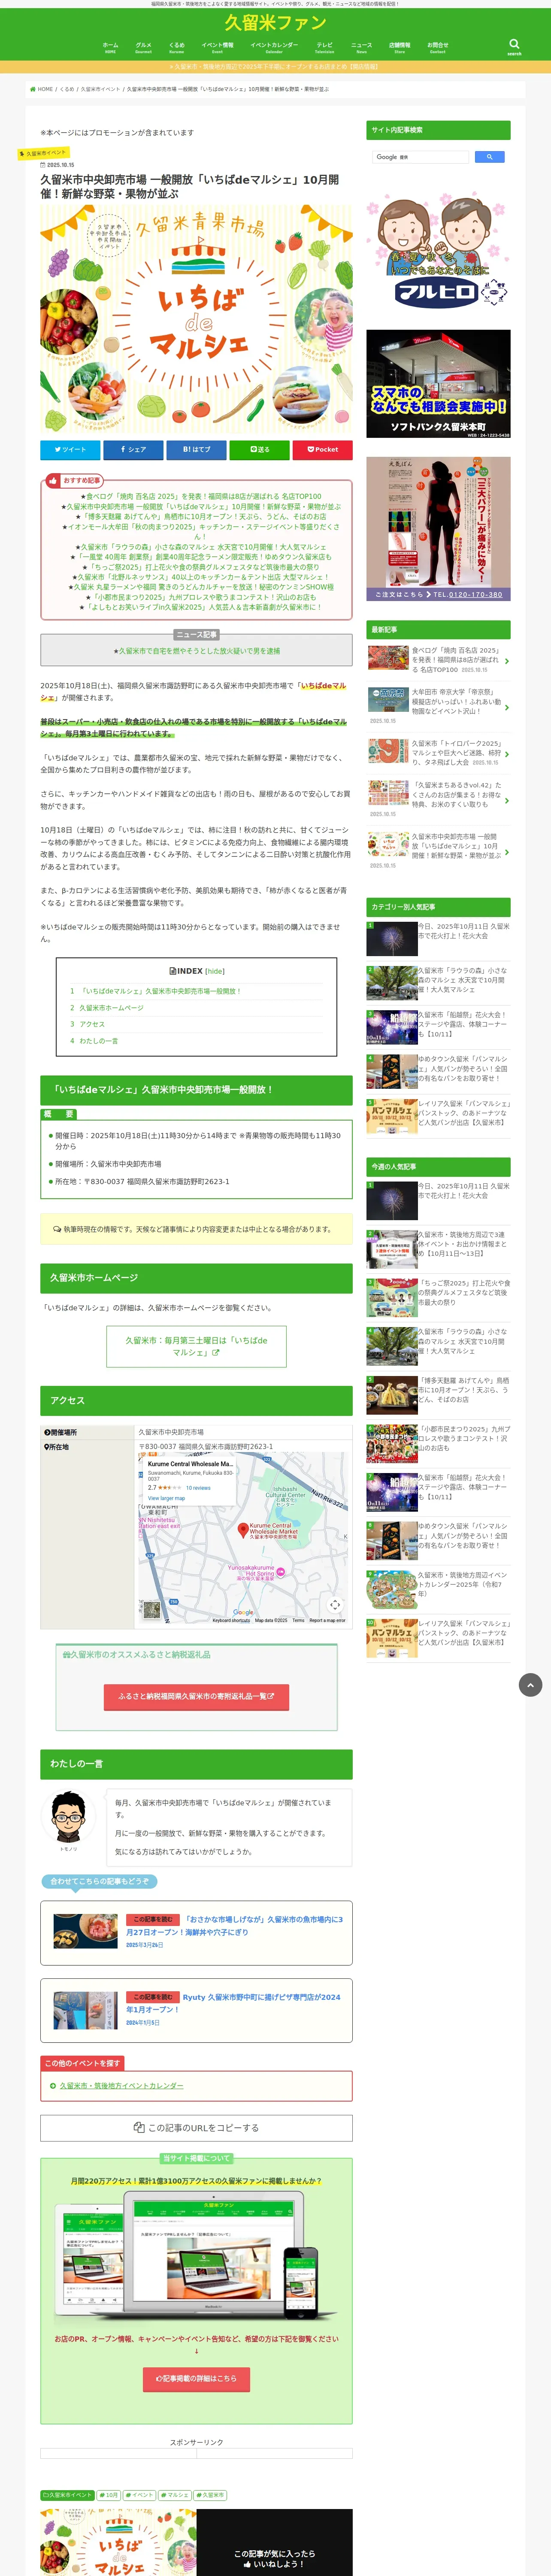Open the 10 reviews map link
551x2576 pixels.
pyautogui.click(x=198, y=1488)
